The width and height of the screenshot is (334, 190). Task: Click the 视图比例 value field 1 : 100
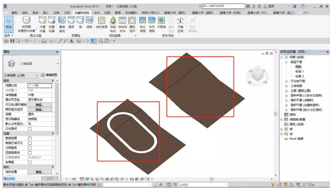(40, 86)
